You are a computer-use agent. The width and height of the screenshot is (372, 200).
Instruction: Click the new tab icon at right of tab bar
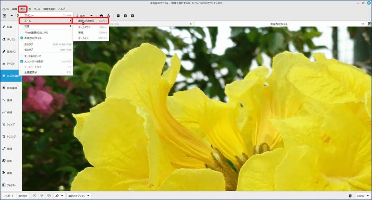tap(369, 24)
